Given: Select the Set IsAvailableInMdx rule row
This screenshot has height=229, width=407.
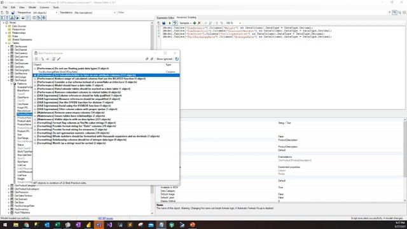Looking at the screenshot, I should pyautogui.click(x=106, y=75).
